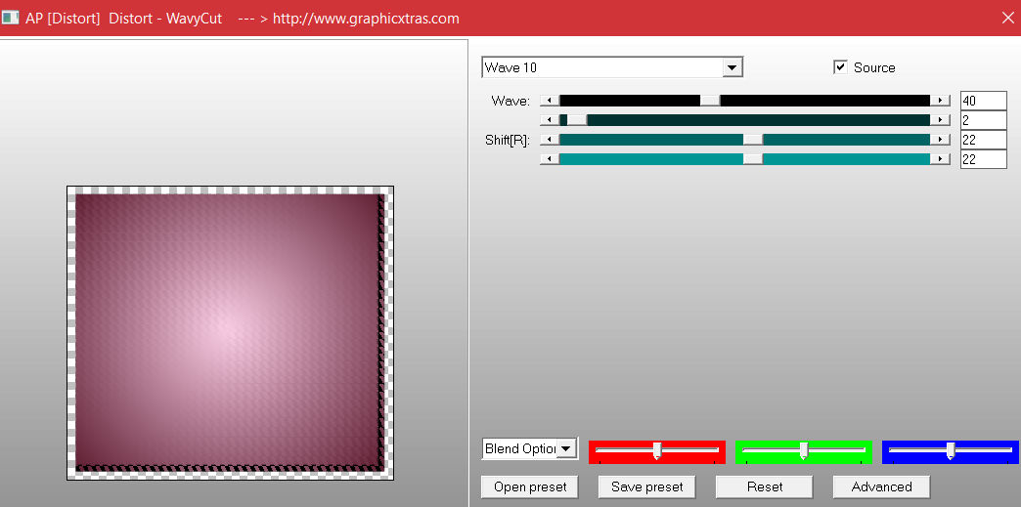This screenshot has height=507, width=1021.
Task: Click the Wave: label text
Action: (510, 101)
